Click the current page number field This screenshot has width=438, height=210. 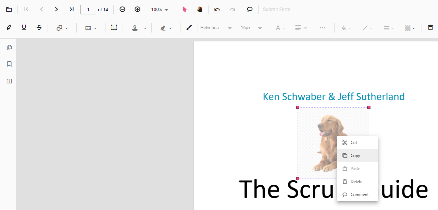pyautogui.click(x=88, y=10)
